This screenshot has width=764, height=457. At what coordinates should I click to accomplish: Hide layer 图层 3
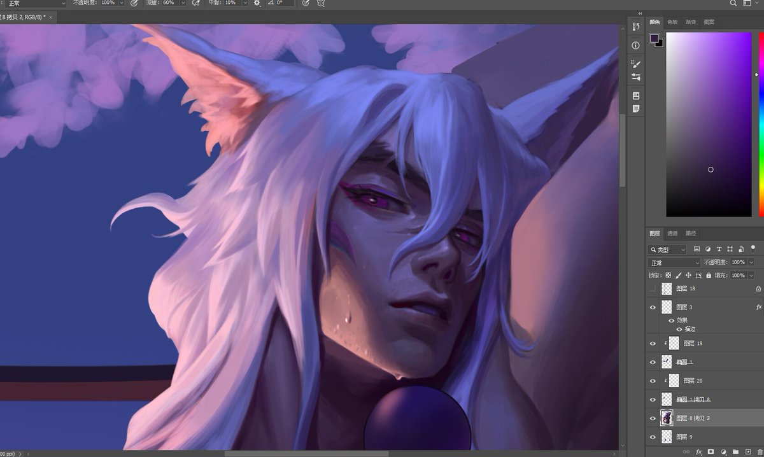(x=653, y=307)
